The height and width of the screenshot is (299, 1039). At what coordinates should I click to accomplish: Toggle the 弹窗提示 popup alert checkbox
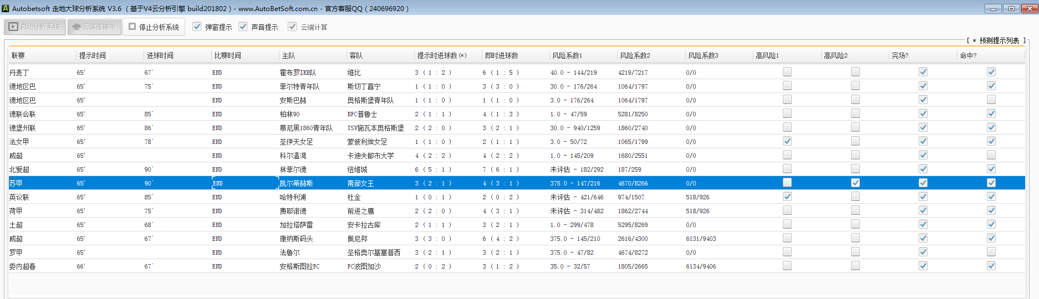[197, 27]
